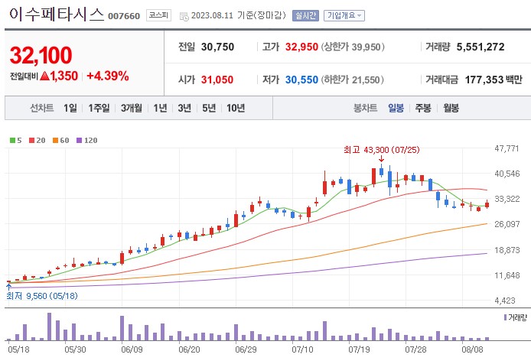Click the +4.39% change rate

tap(108, 76)
